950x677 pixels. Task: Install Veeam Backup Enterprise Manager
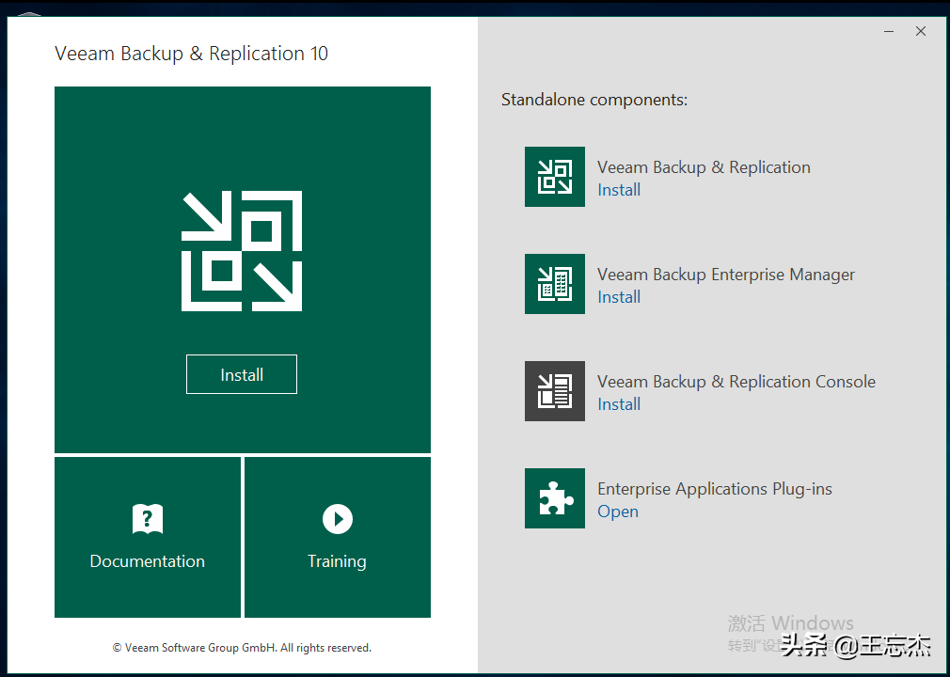point(619,297)
